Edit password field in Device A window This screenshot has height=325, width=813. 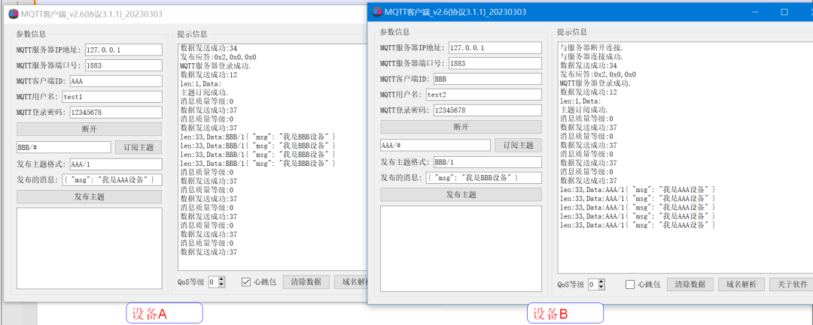click(x=116, y=112)
